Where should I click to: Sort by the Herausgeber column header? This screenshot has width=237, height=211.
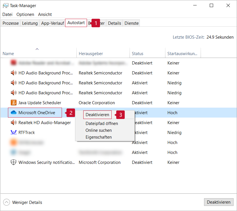tap(91, 54)
